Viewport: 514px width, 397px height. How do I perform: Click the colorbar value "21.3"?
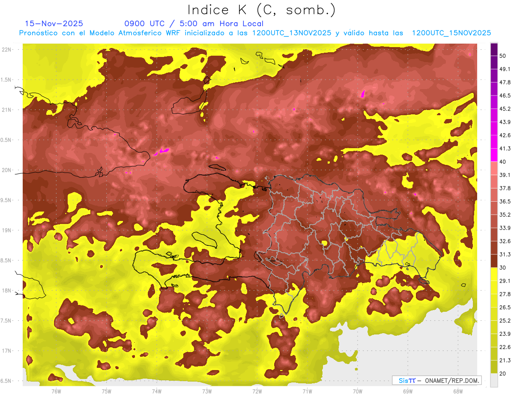(505, 360)
